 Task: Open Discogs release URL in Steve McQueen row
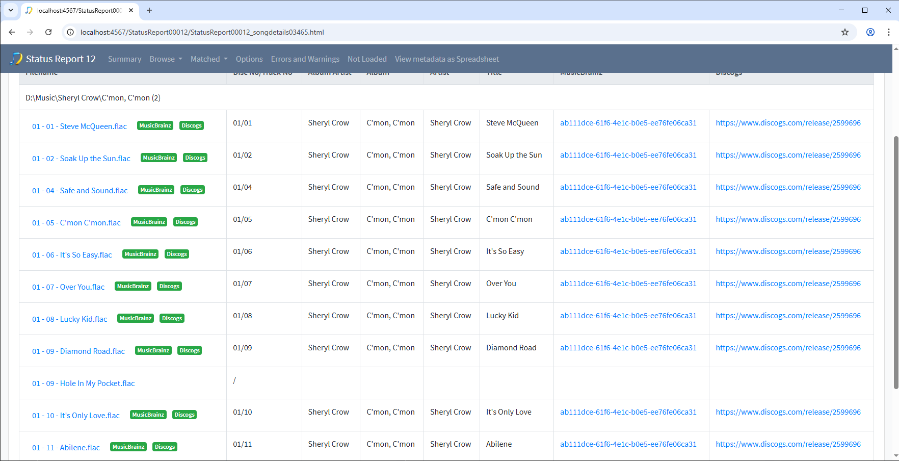point(788,123)
